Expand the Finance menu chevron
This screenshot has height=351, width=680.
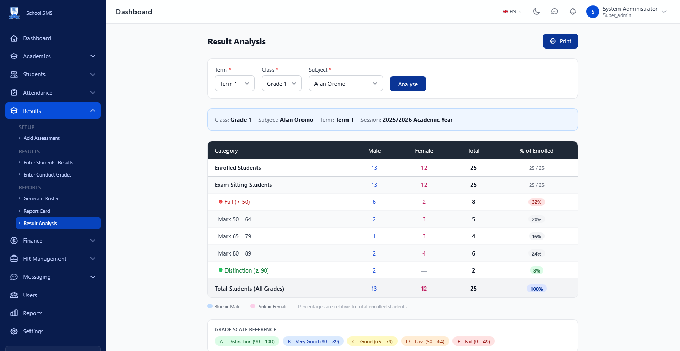point(93,241)
